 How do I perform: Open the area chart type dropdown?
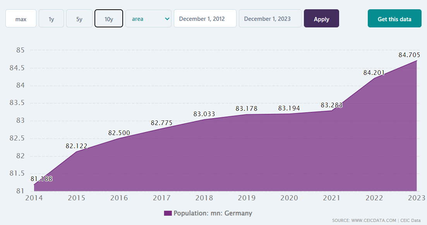pos(148,19)
